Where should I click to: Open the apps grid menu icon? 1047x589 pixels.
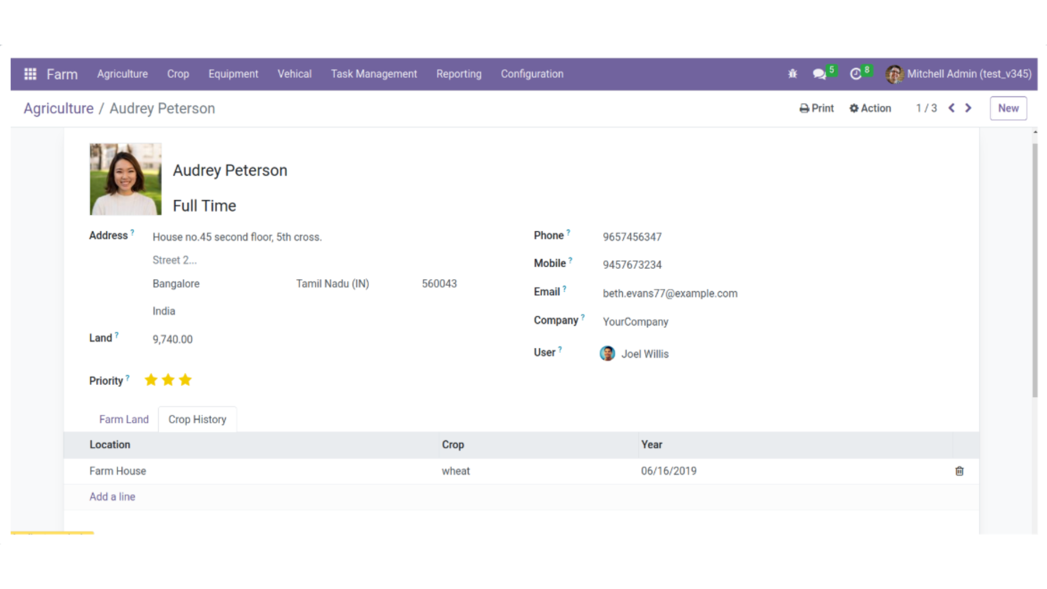(x=31, y=74)
